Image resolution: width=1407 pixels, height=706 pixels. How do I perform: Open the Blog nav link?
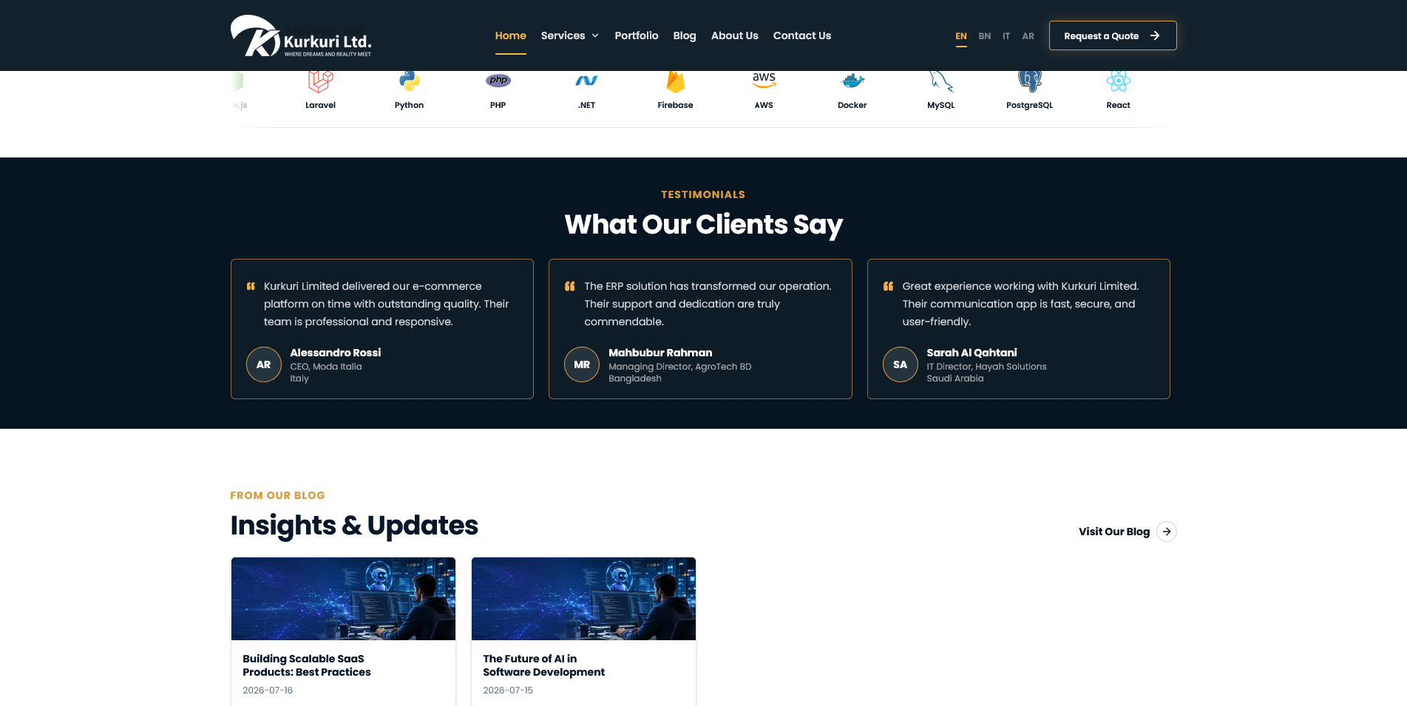[x=685, y=35]
